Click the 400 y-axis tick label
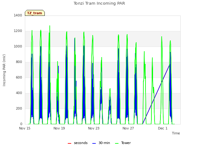This screenshot has width=199, height=149. (x=19, y=93)
